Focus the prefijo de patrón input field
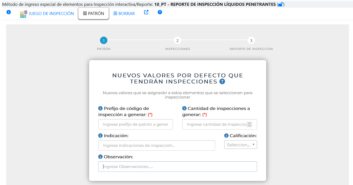 tap(135, 124)
